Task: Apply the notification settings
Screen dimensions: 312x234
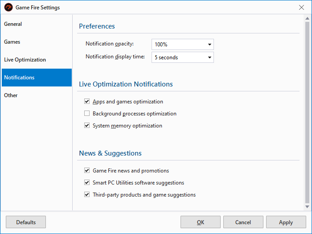Action: tap(286, 222)
